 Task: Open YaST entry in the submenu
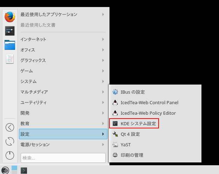tap(155, 145)
